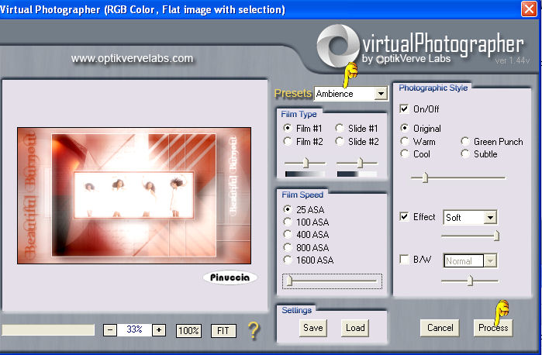Click the Effect amount slider handle

(x=496, y=236)
